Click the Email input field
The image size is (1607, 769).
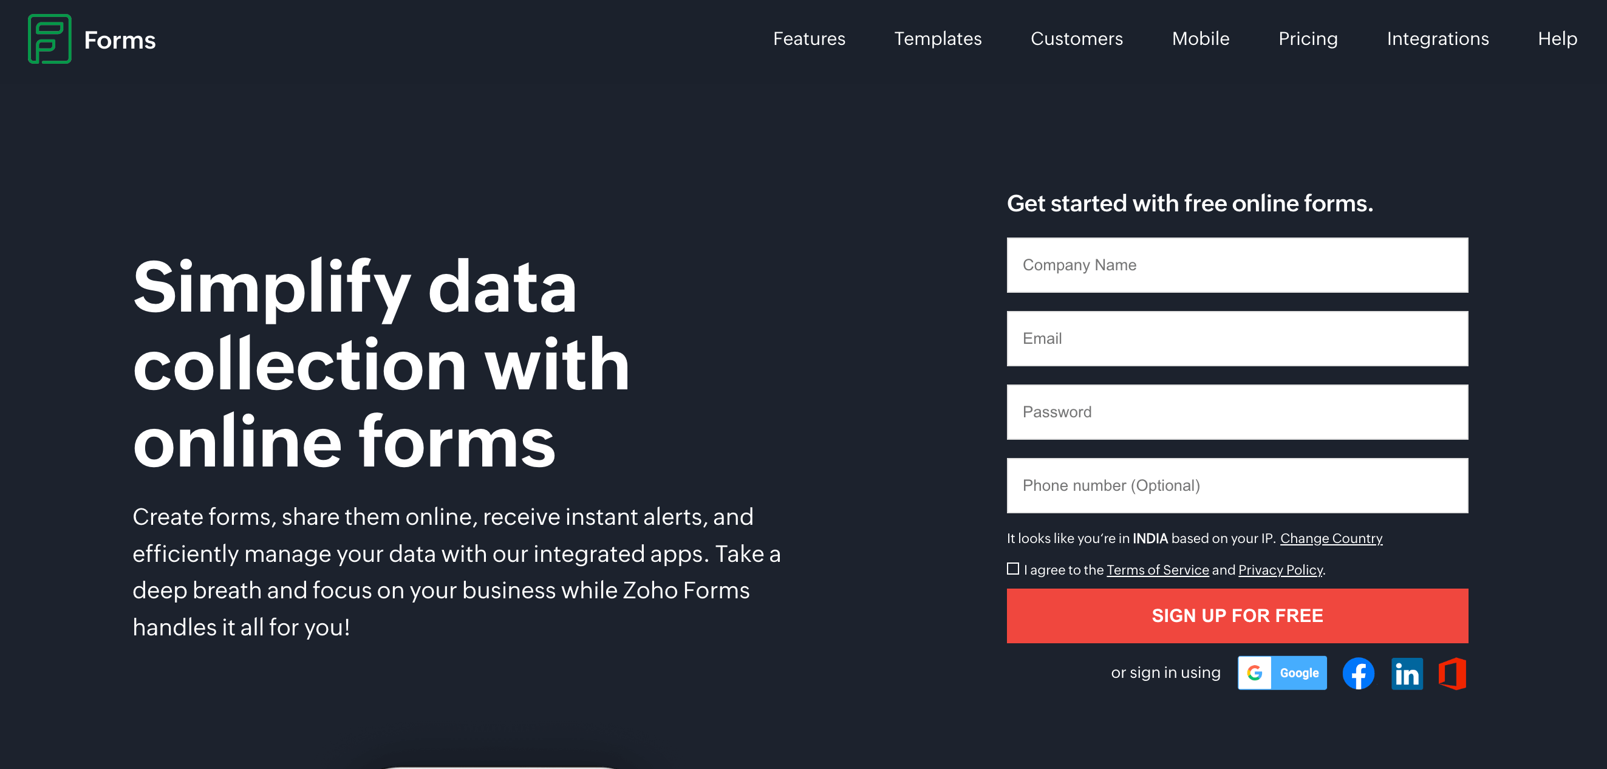[x=1237, y=337]
